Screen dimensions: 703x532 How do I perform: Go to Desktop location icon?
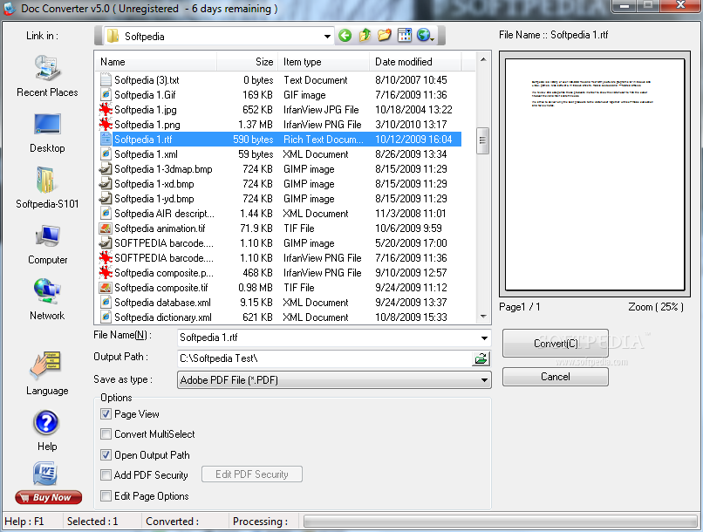47,124
